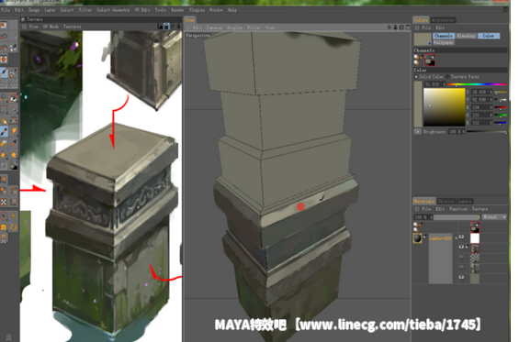The image size is (519, 342).
Task: Click the Channels button in the Colors panel
Action: 443,36
